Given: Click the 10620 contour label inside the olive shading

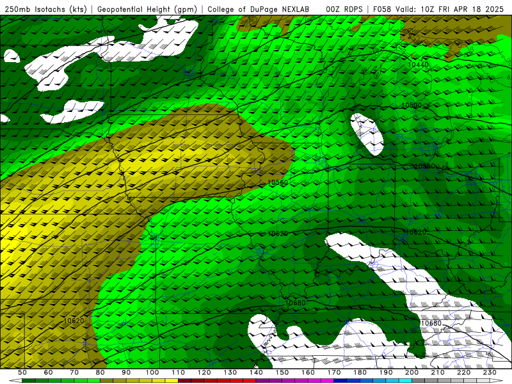Looking at the screenshot, I should (74, 321).
